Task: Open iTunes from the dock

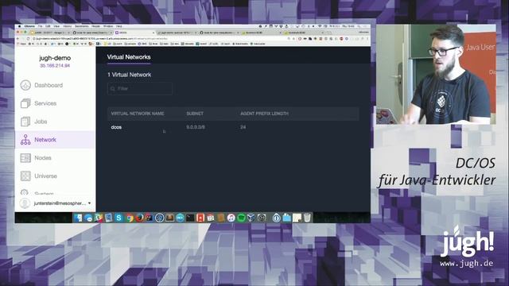Action: point(231,218)
